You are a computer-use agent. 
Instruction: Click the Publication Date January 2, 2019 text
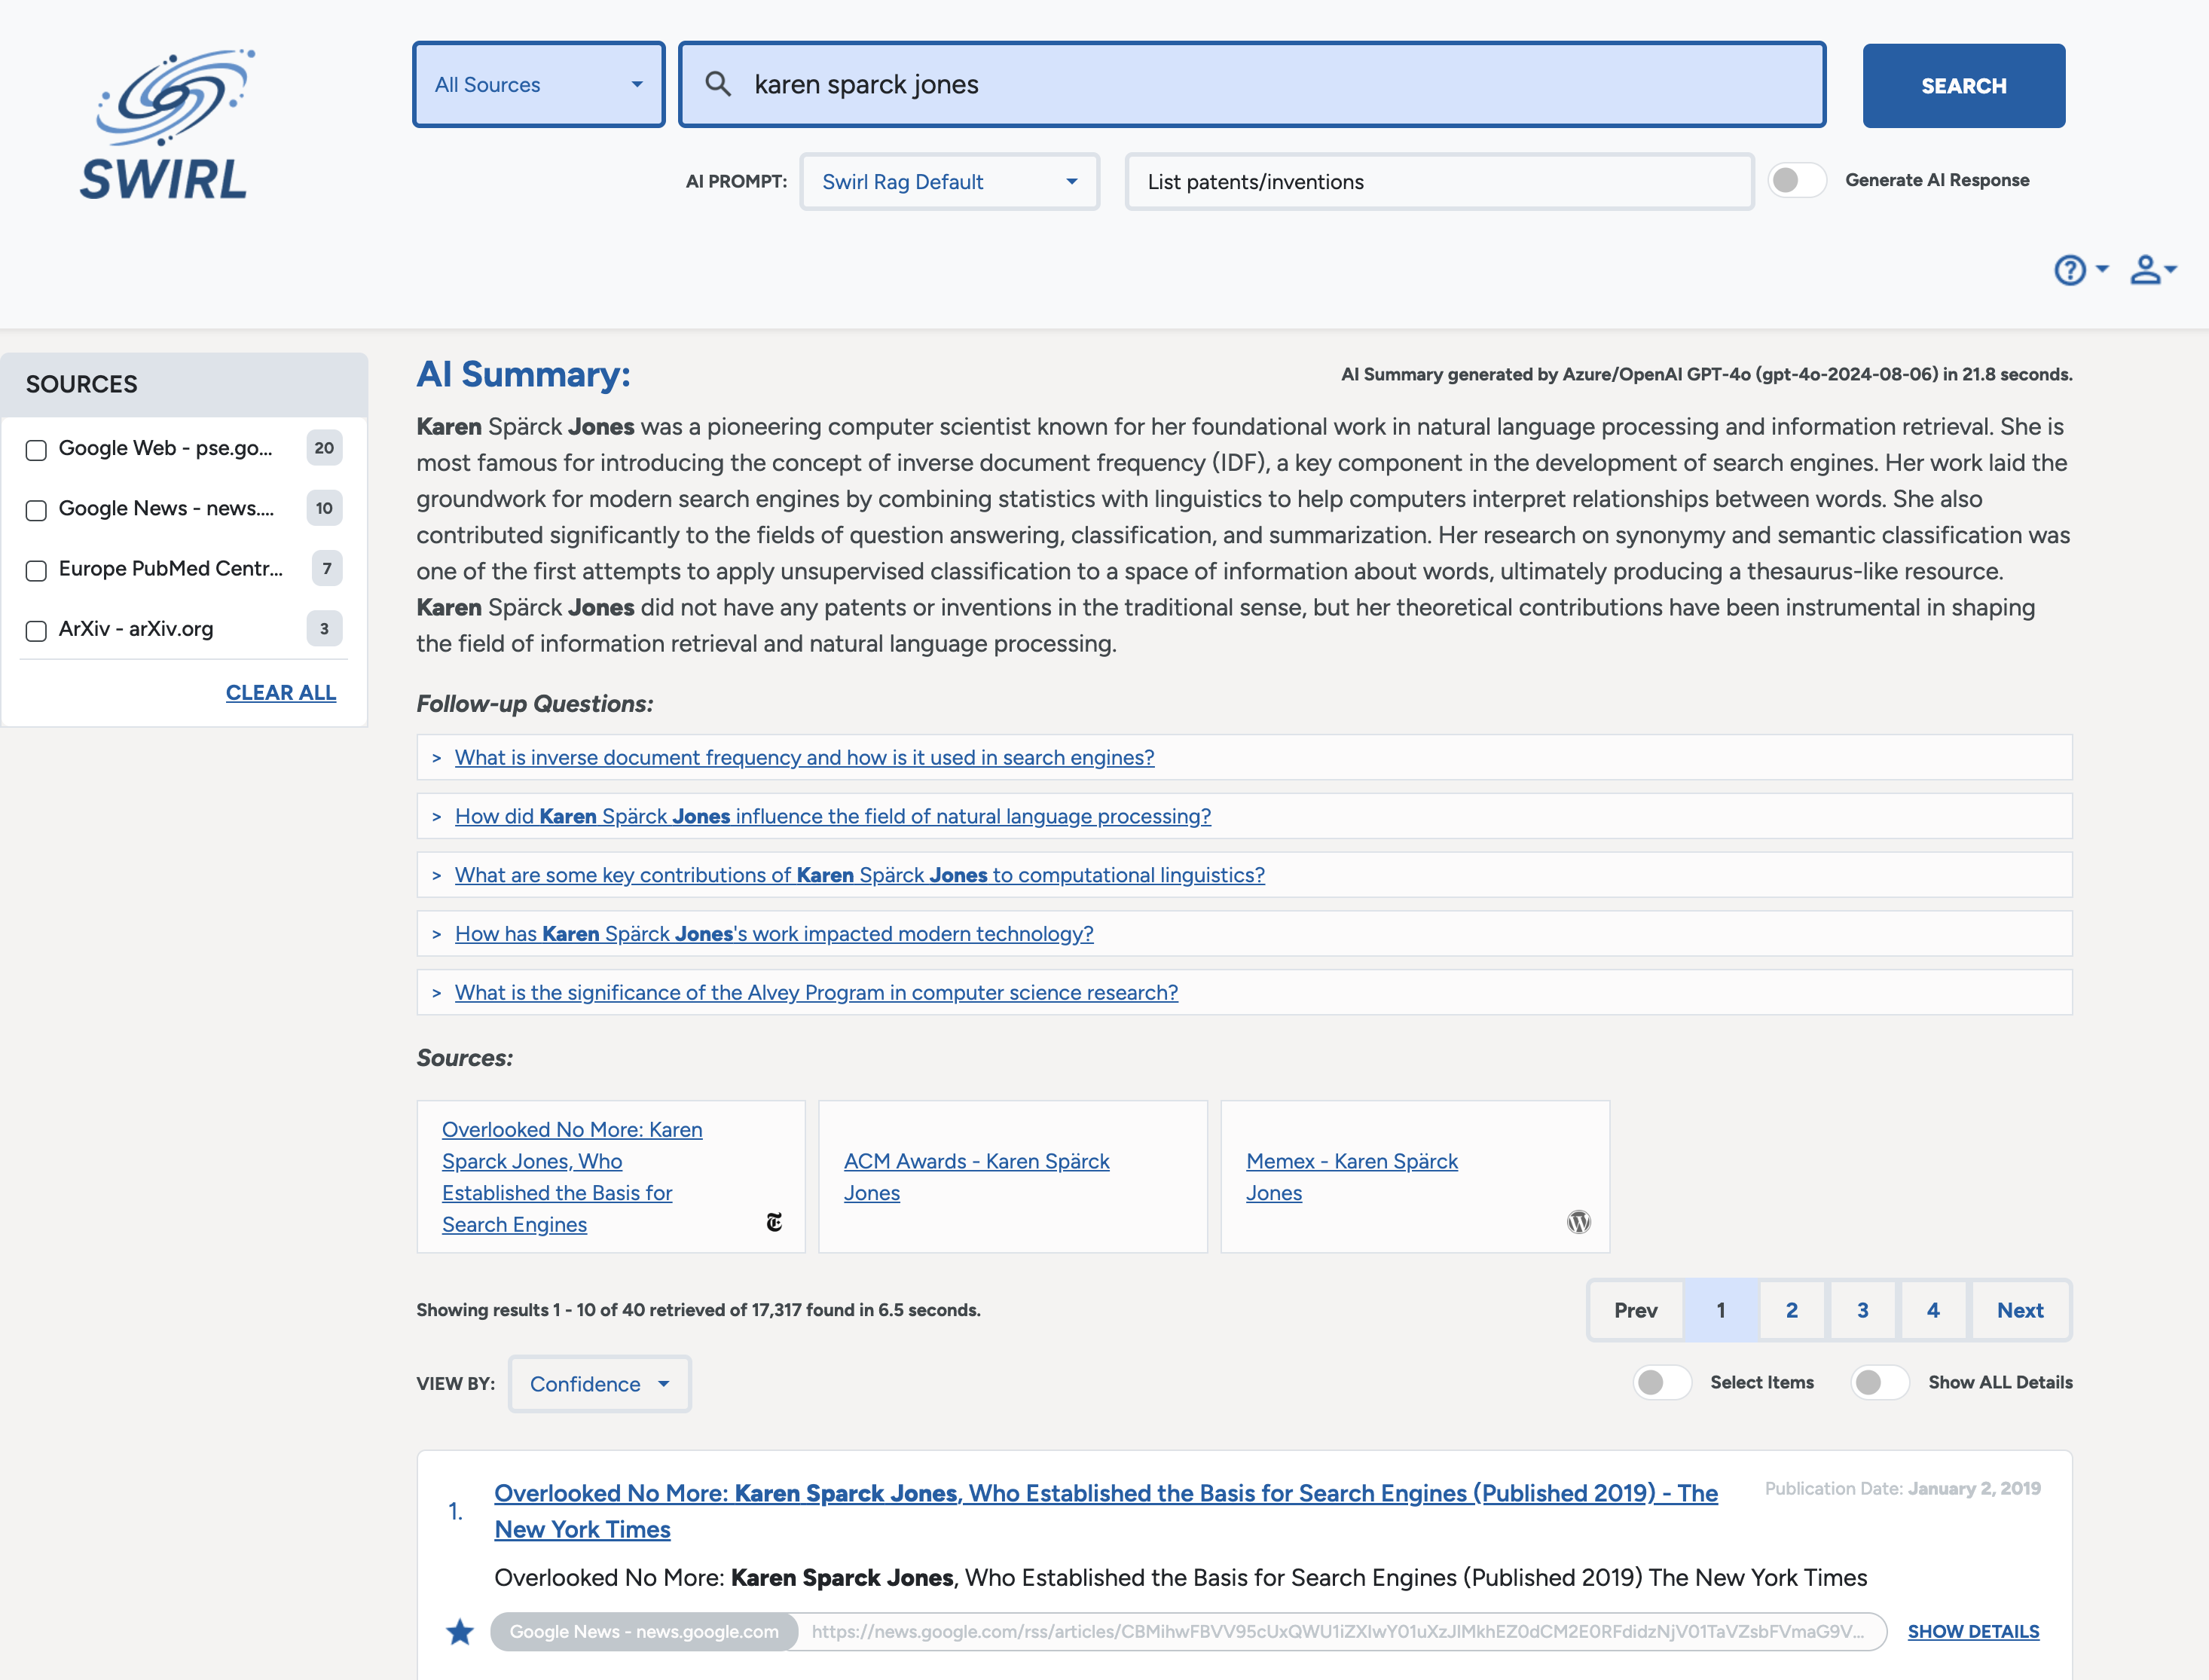(1902, 1488)
